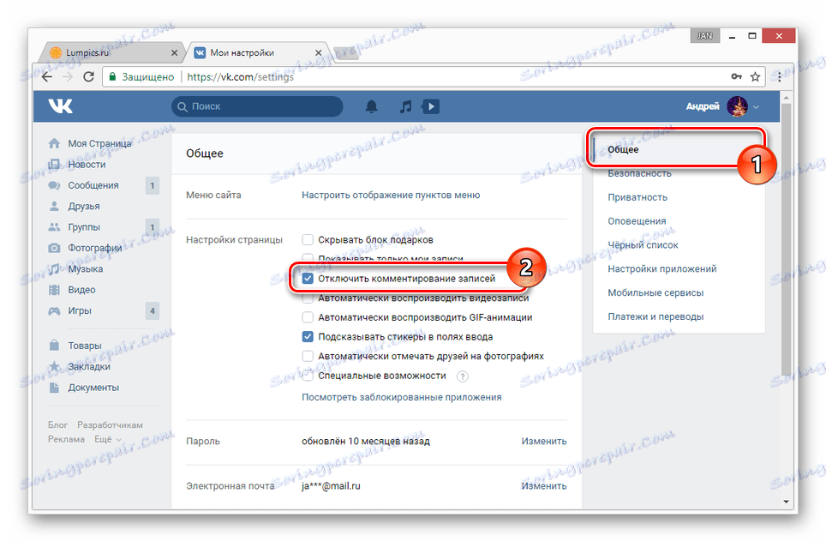Click the user avatar picture of Андрей
Screen dimensions: 826x542
(737, 106)
